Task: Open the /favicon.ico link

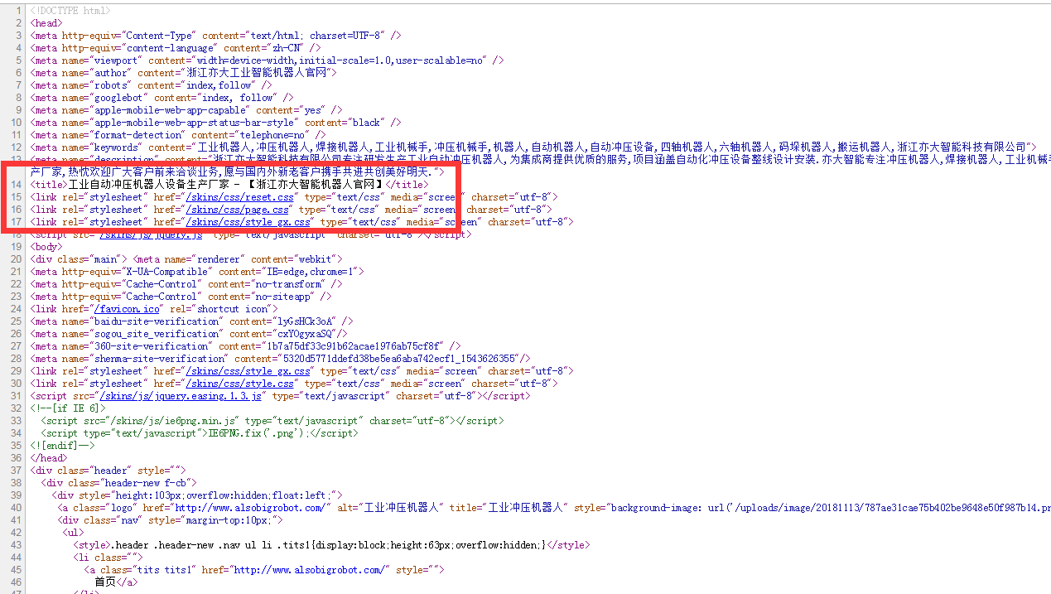Action: coord(127,309)
